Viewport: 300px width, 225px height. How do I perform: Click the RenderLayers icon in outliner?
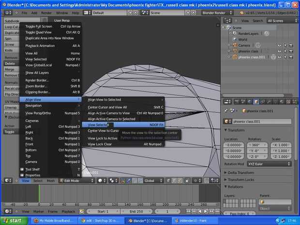pos(234,33)
